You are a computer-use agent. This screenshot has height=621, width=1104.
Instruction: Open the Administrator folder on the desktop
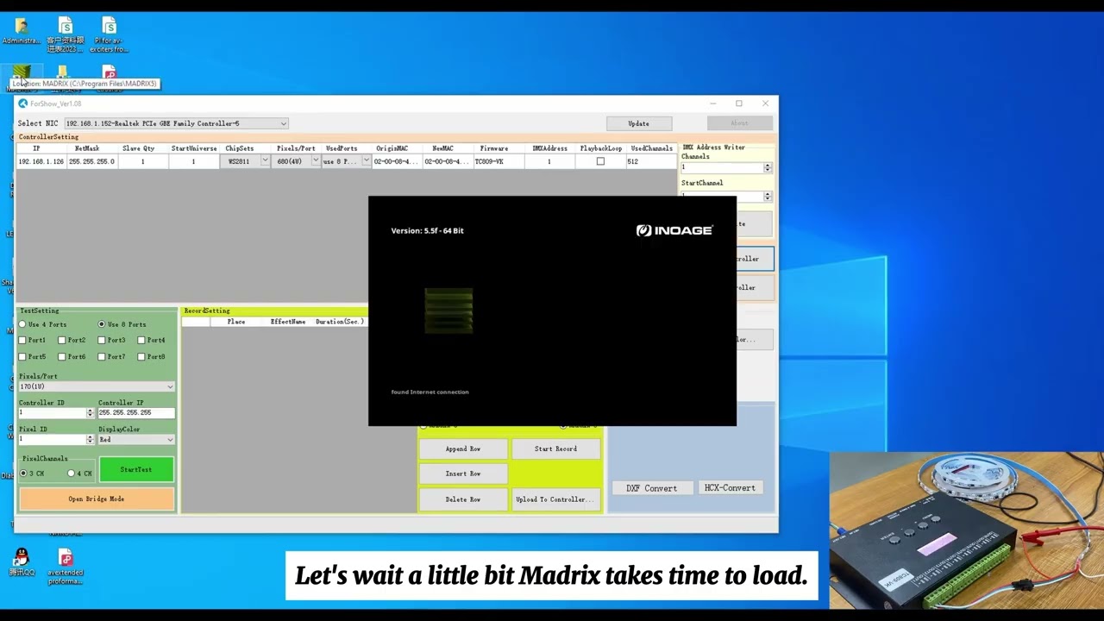click(x=22, y=31)
